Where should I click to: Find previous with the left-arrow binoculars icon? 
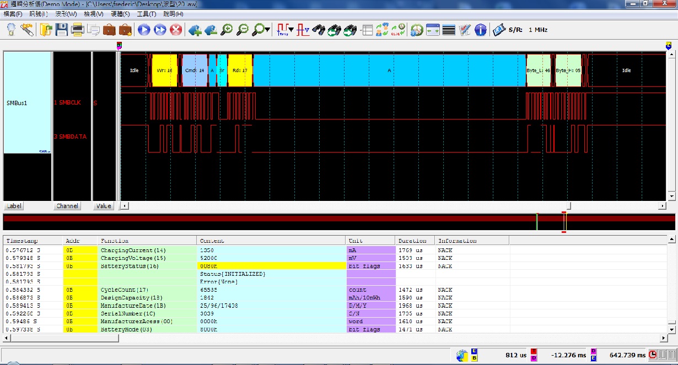pyautogui.click(x=334, y=30)
